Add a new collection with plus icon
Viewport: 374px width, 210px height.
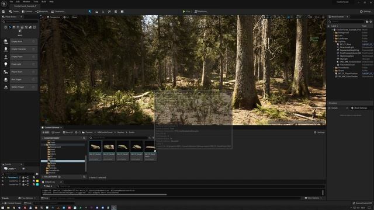tap(60, 177)
